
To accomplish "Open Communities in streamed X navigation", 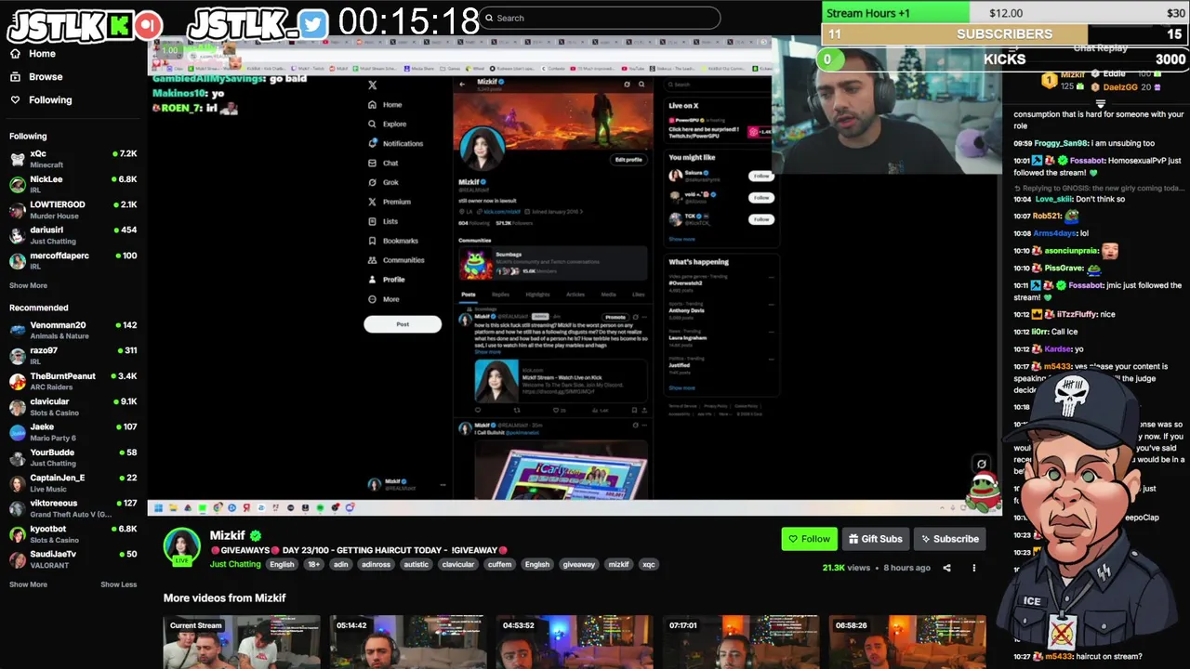I will pyautogui.click(x=396, y=260).
